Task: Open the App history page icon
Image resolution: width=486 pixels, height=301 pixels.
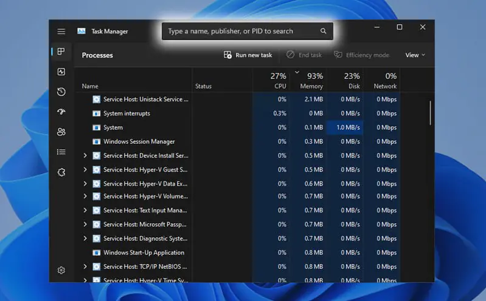Action: 61,92
